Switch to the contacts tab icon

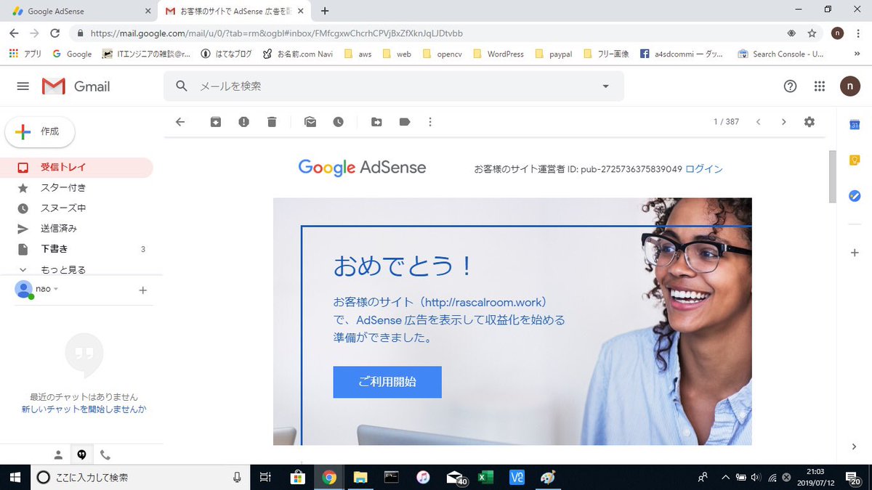point(58,455)
